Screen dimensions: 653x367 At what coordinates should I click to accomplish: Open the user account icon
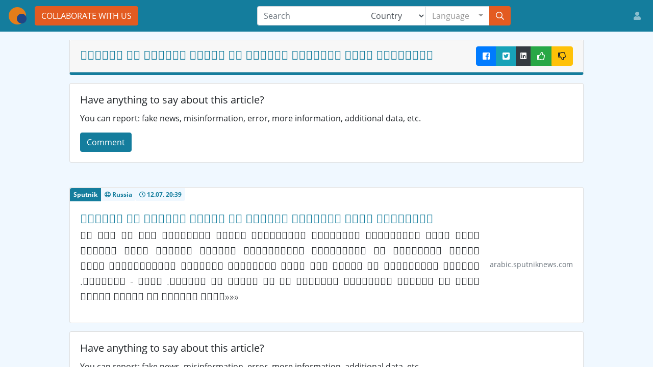637,16
